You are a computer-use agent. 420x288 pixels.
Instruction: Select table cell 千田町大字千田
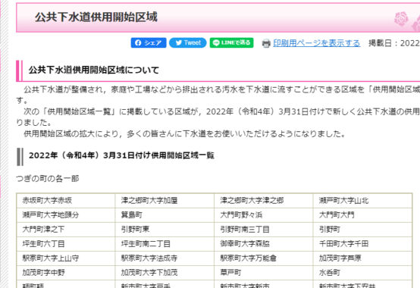362,244
